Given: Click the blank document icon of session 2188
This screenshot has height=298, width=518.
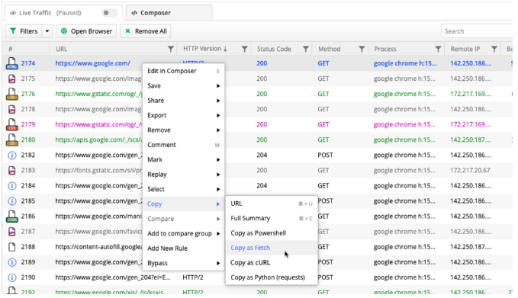Looking at the screenshot, I should pos(12,247).
